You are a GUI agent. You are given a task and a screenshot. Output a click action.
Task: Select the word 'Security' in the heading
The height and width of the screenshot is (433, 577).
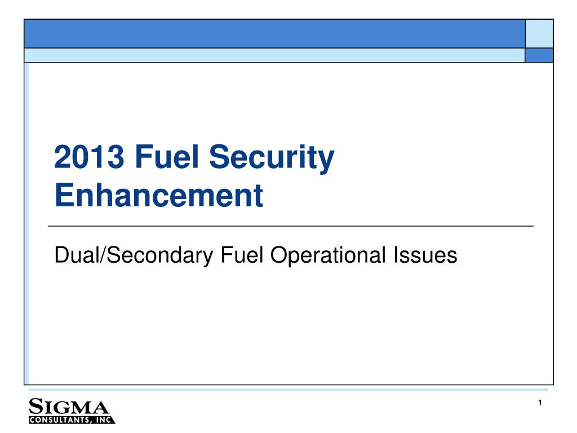point(272,158)
